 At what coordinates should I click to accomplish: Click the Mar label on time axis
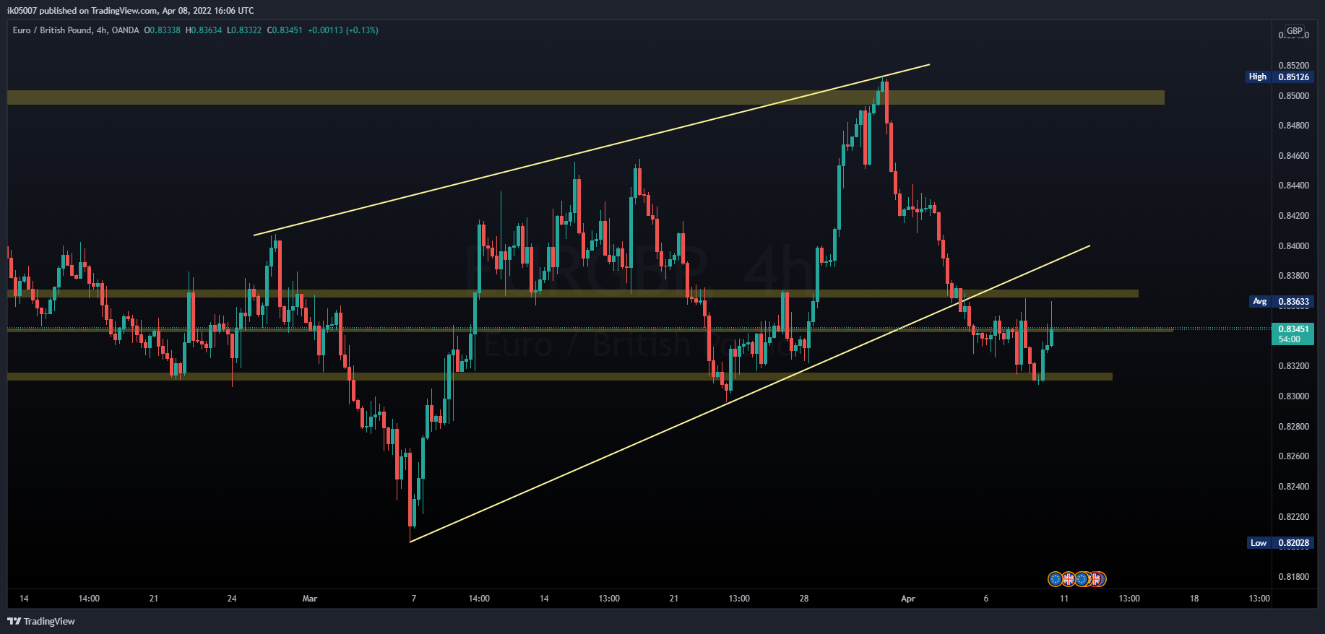[310, 599]
